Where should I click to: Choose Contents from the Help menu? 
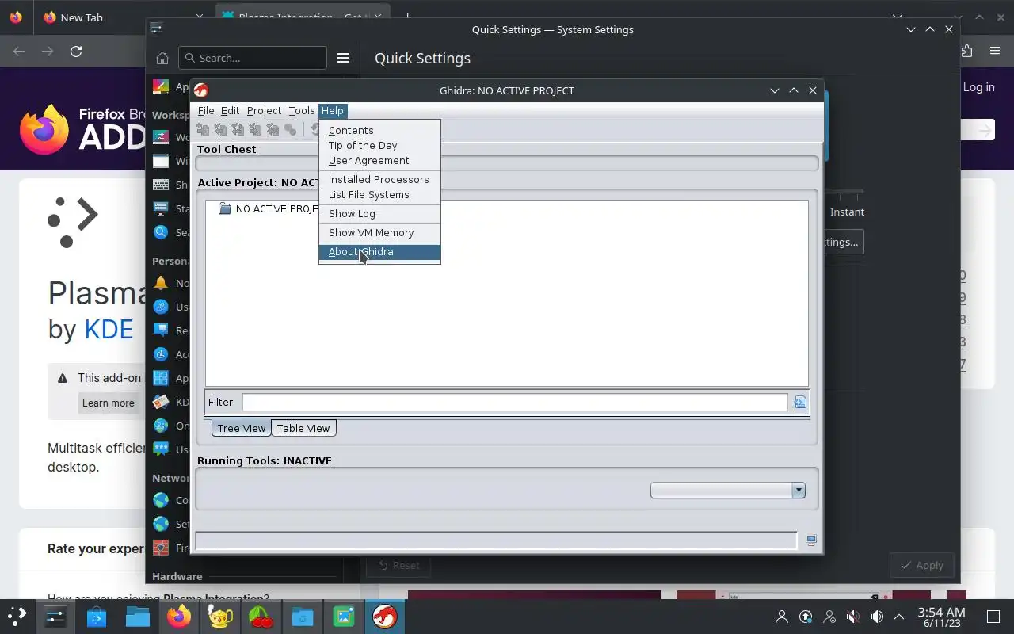coord(379,131)
